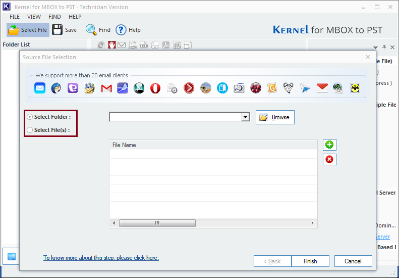Click the Finish button
The image size is (399, 278).
pyautogui.click(x=310, y=261)
